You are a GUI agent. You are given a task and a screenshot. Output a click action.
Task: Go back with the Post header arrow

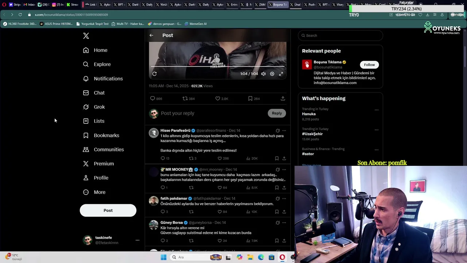click(x=151, y=35)
